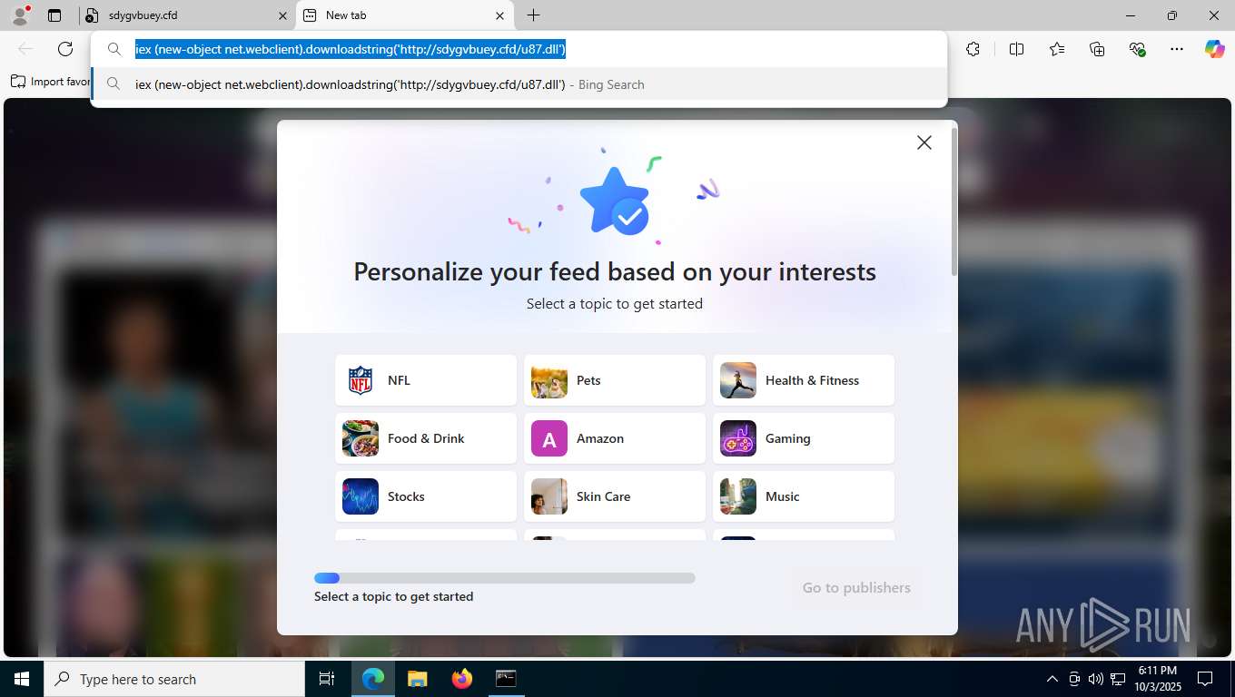Switch to the sdygvbuey.cfd tab
Screen dimensions: 1235x697
(x=186, y=15)
